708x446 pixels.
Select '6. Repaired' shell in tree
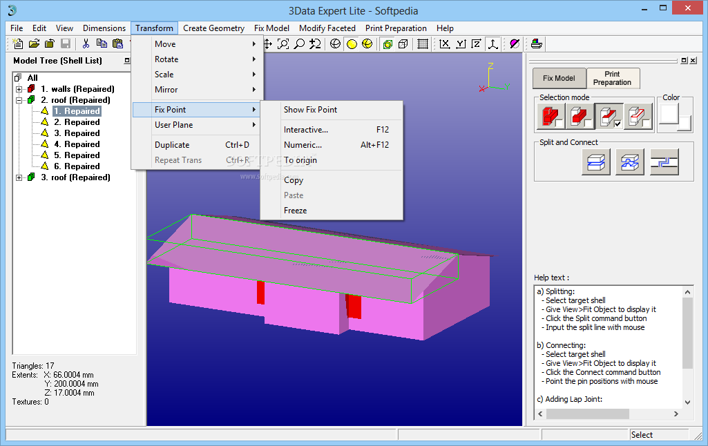[77, 166]
